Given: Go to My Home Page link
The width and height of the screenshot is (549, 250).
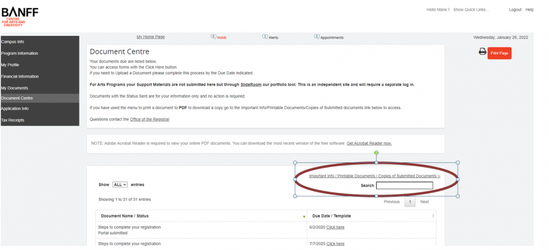Looking at the screenshot, I should coord(151,37).
